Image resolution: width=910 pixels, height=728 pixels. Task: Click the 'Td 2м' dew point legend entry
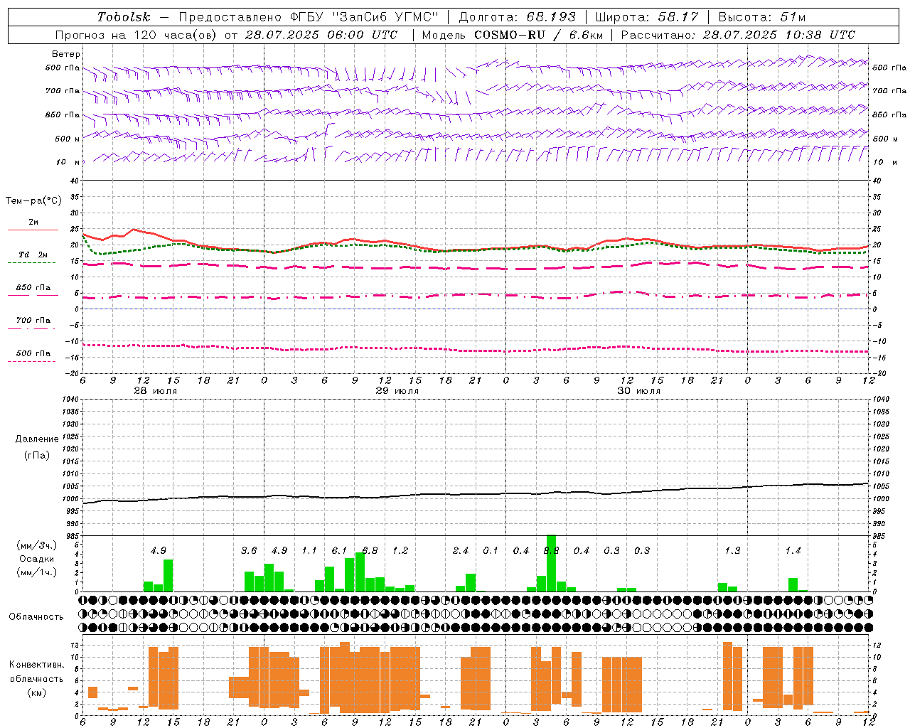pyautogui.click(x=33, y=254)
